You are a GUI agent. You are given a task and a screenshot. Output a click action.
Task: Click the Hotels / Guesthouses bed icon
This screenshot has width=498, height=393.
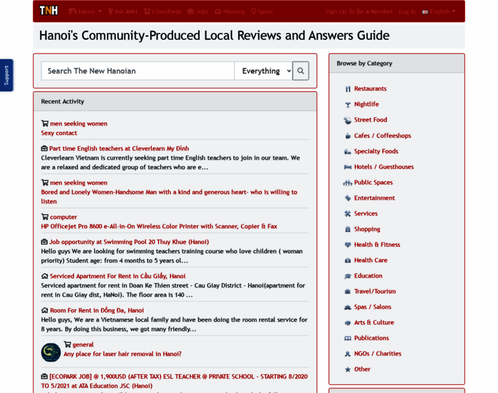348,167
